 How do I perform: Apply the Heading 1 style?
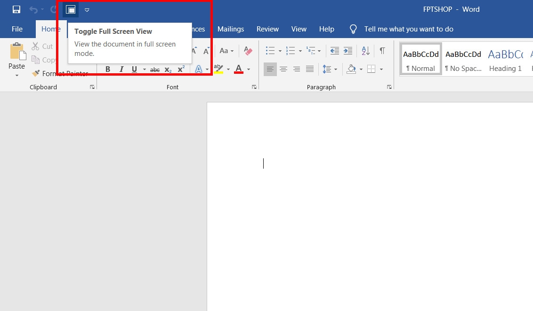click(x=505, y=58)
